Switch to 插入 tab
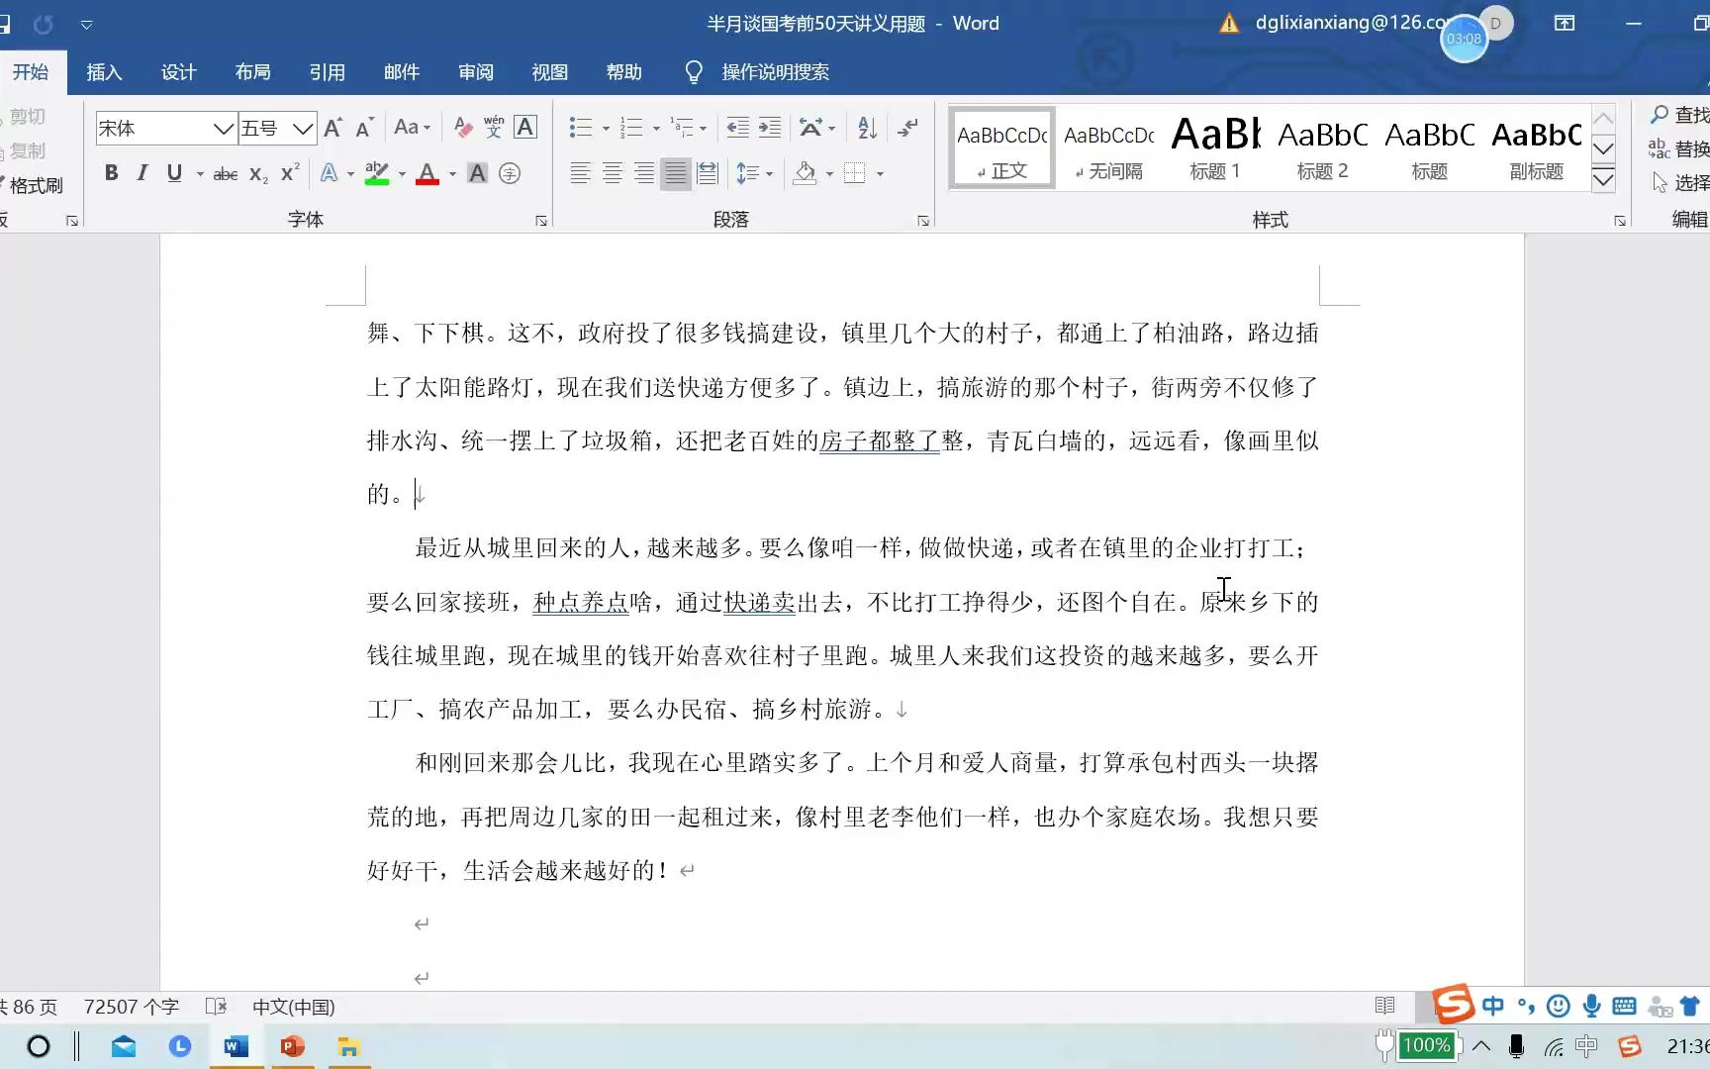1710x1069 pixels. 104,72
